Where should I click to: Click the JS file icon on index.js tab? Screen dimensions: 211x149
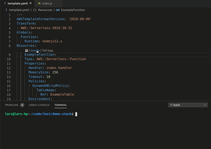(39, 3)
